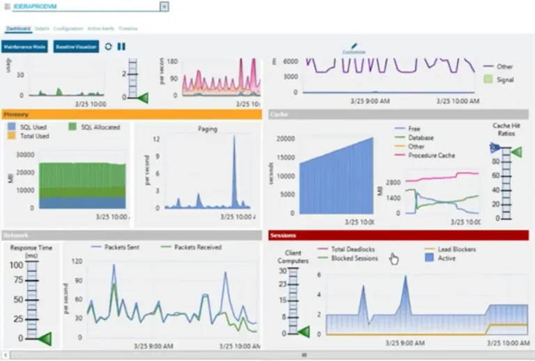Click the Blocked Sessions legend entry
Image resolution: width=535 pixels, height=361 pixels.
[348, 258]
